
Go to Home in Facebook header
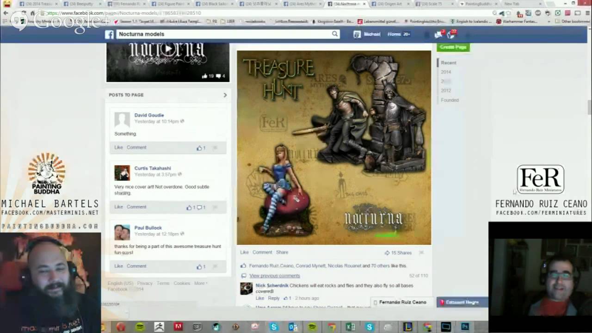(x=394, y=34)
